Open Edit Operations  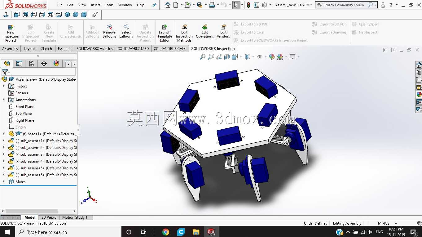tap(205, 31)
